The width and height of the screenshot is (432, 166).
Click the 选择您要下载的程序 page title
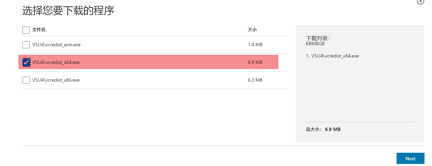(68, 11)
